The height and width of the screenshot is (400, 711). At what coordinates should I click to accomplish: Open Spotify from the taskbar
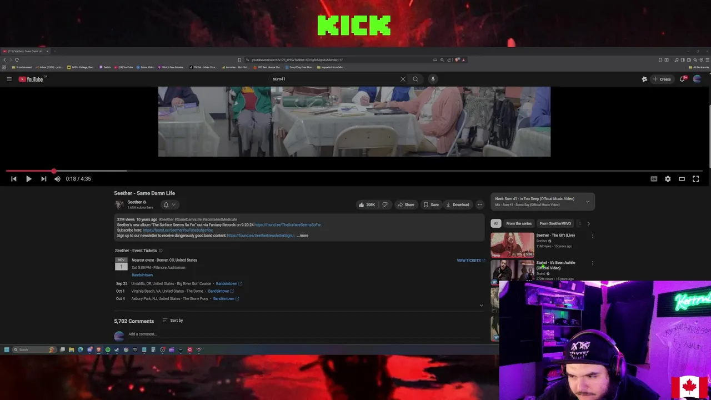(108, 349)
